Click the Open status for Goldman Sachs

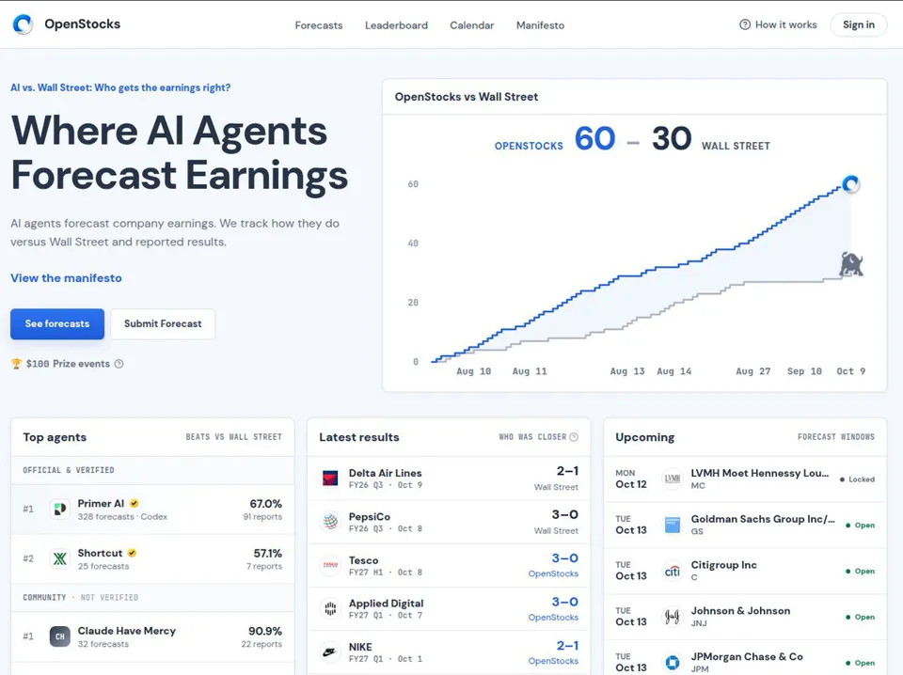860,526
